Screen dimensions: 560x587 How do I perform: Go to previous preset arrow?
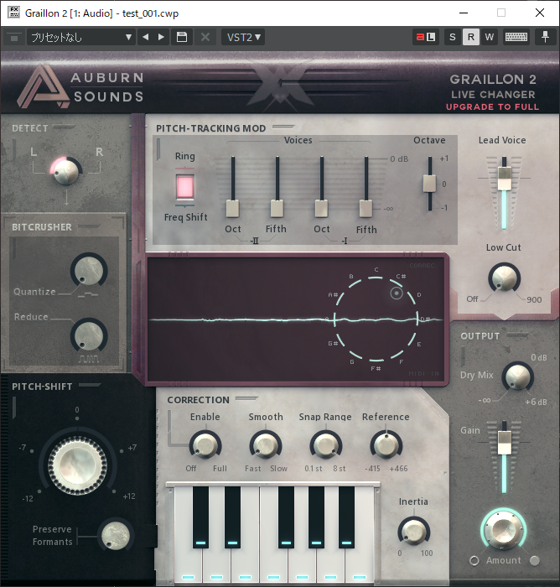[x=146, y=37]
